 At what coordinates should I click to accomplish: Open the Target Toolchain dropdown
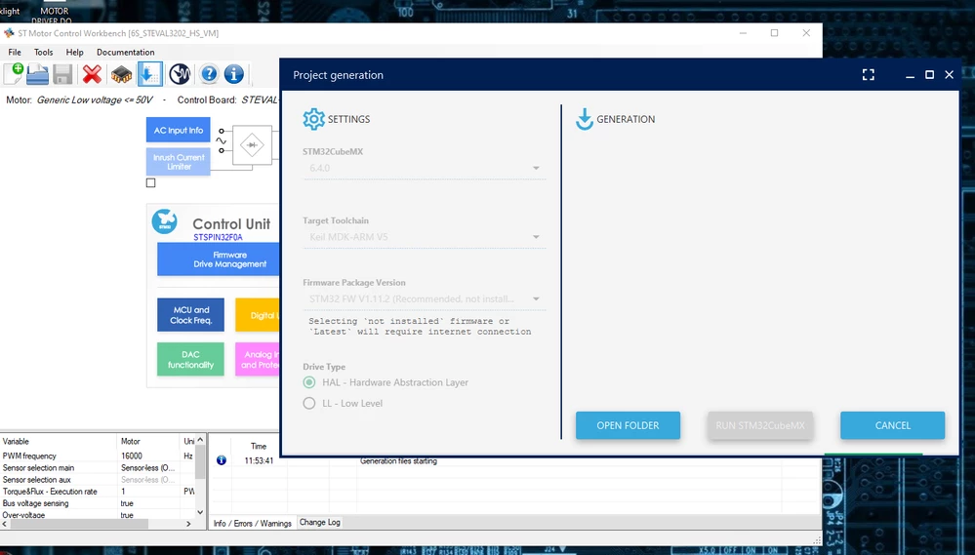[425, 237]
